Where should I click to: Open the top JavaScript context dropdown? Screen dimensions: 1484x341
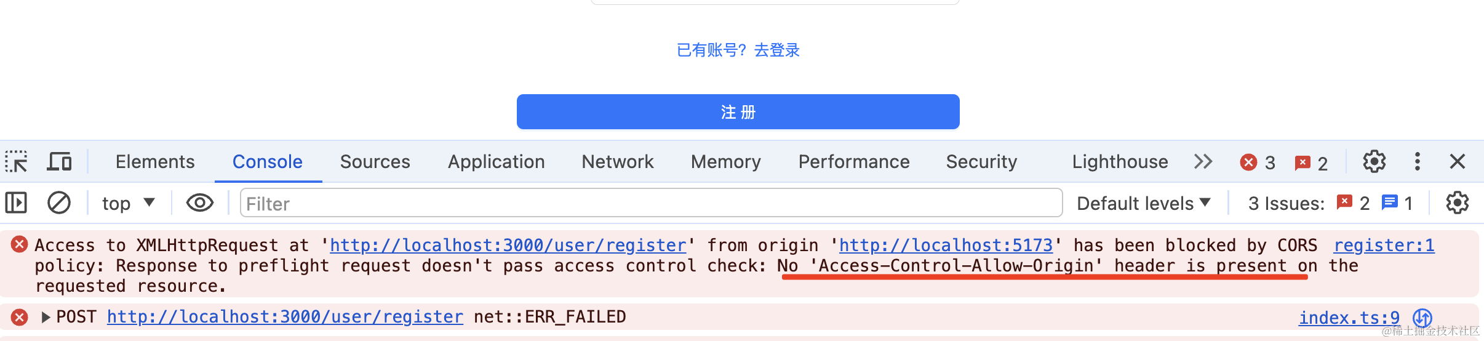128,203
